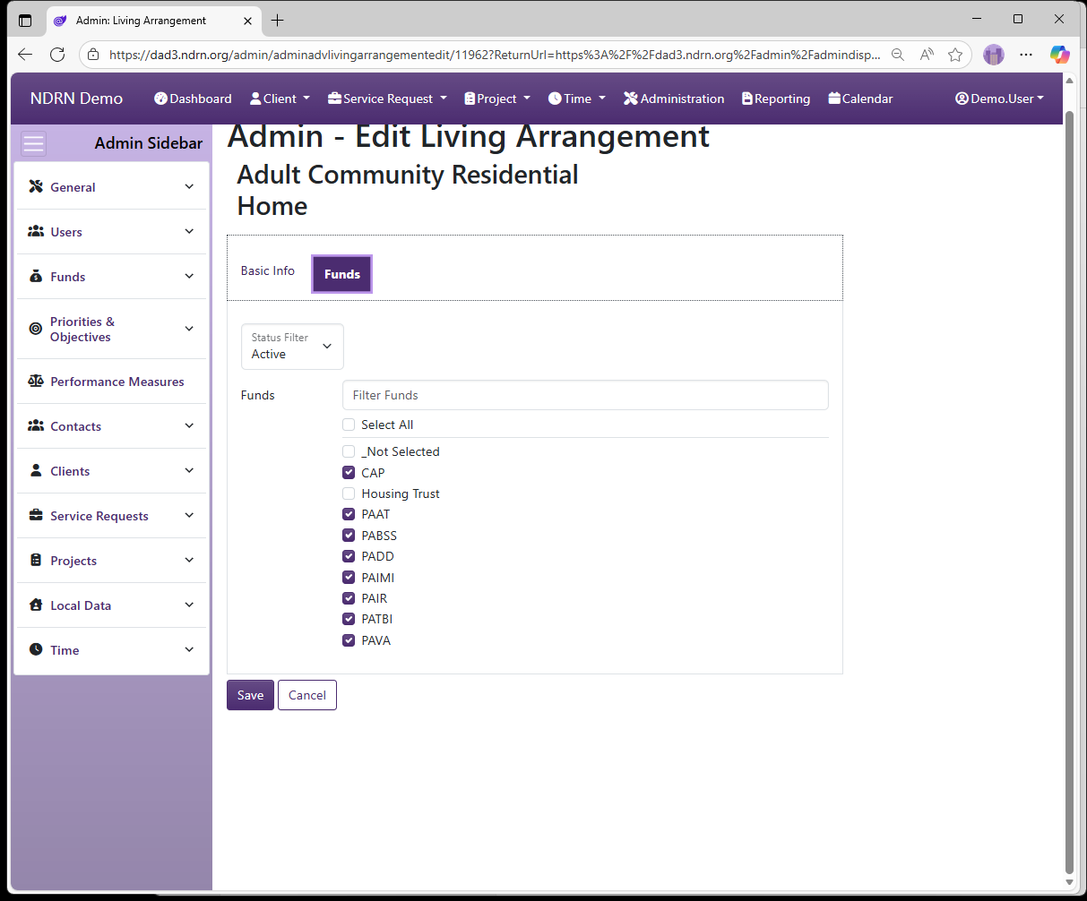The width and height of the screenshot is (1087, 901).
Task: Click the Save button
Action: coord(250,695)
